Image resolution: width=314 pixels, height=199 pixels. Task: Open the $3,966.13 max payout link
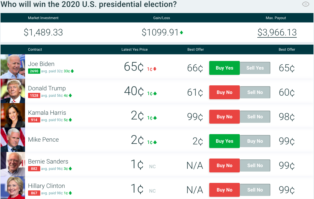tap(277, 32)
